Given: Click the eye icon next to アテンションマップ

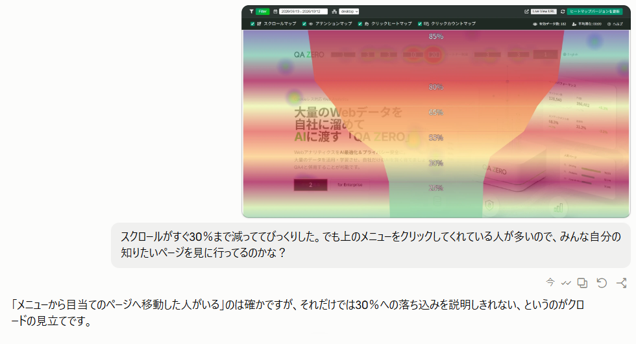Looking at the screenshot, I should pyautogui.click(x=311, y=24).
